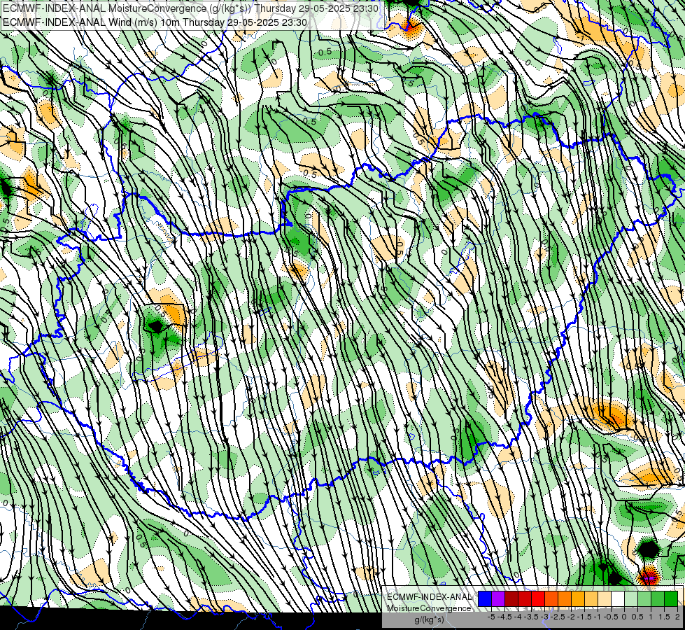The image size is (685, 630).
Task: Click the Wind 10m title line
Action: coord(155,22)
